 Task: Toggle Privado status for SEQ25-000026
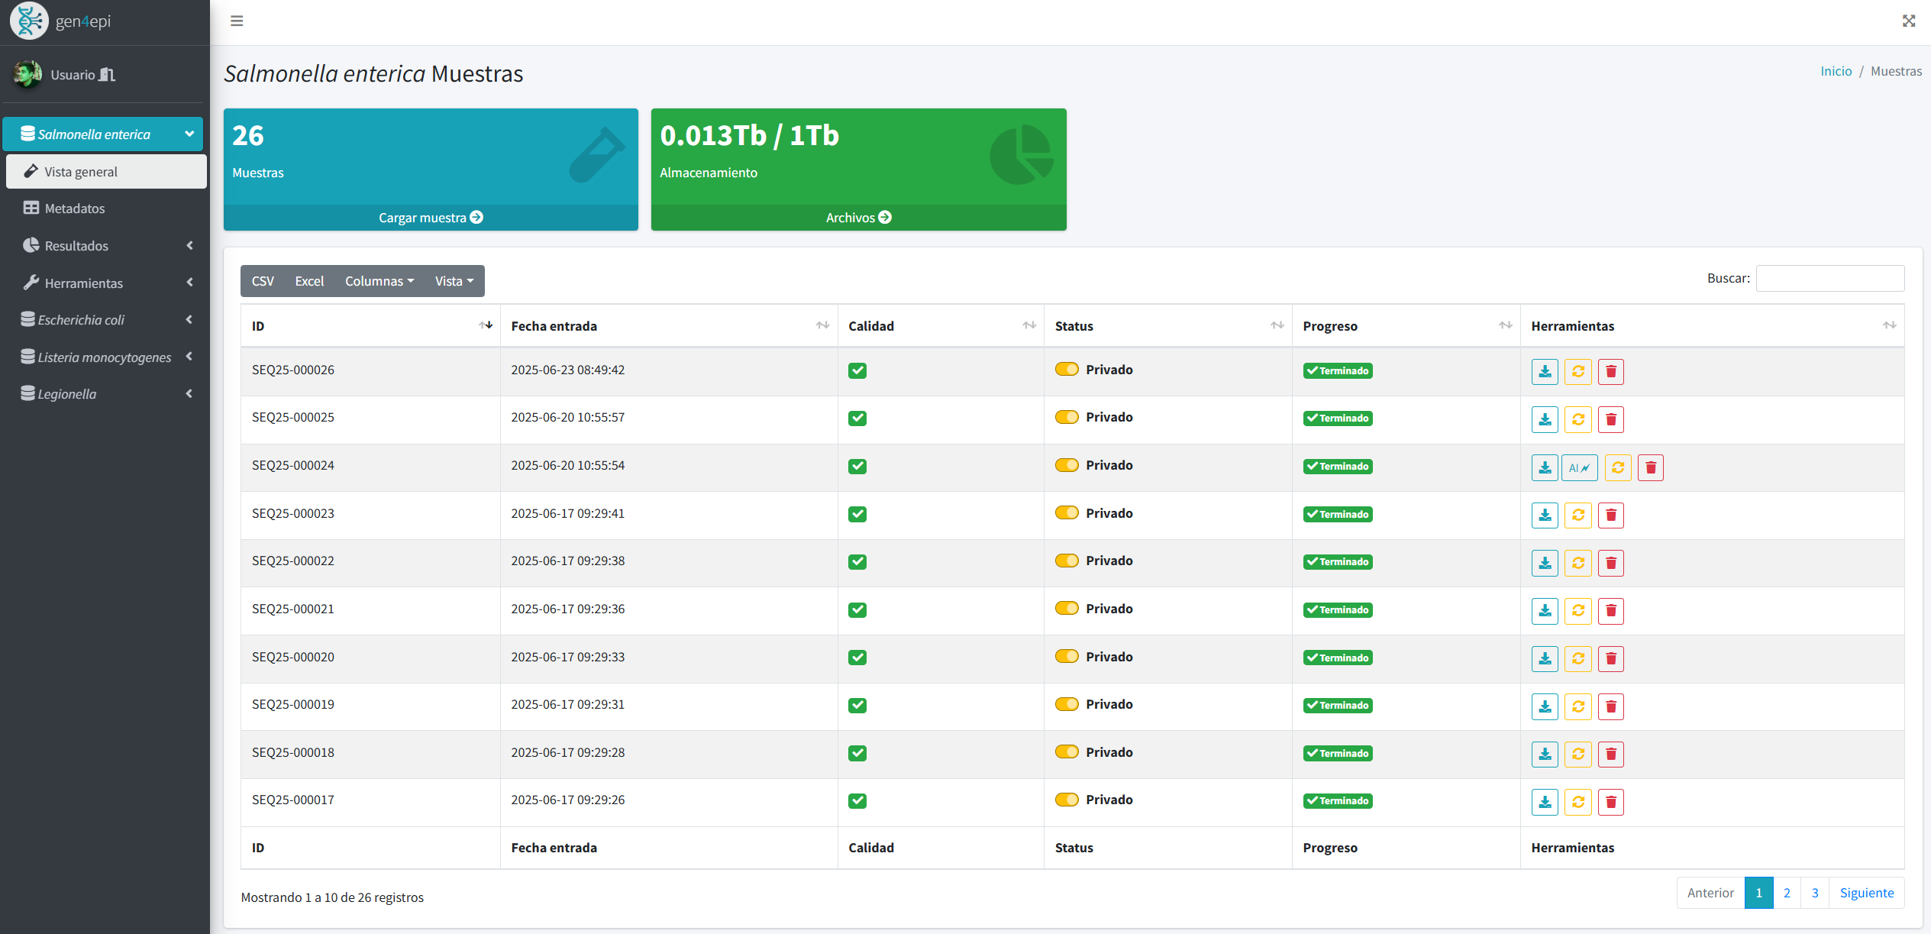click(1066, 370)
